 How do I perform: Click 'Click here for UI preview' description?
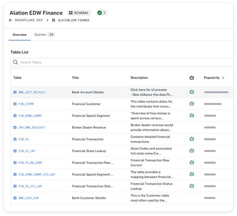click(x=148, y=89)
